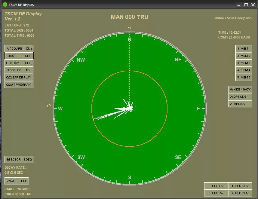
Task: Click the SW compass label
Action: click(81, 157)
